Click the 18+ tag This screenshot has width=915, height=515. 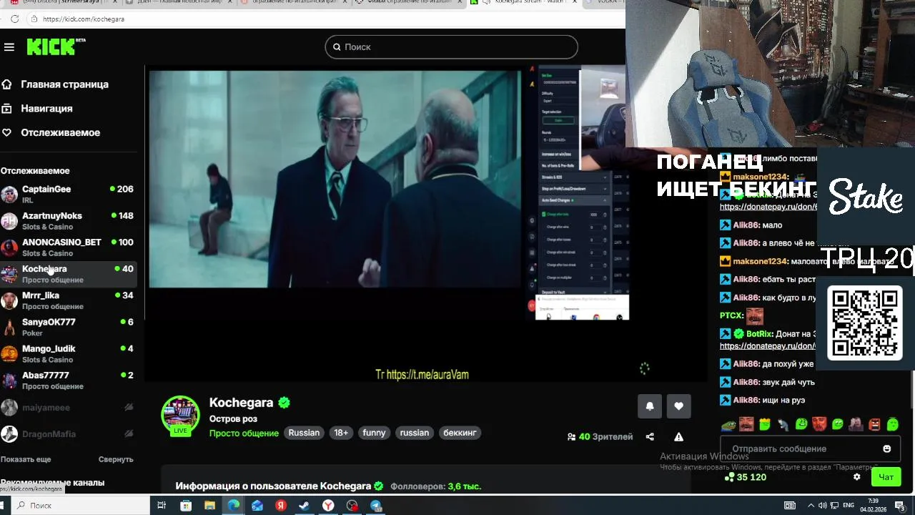341,433
